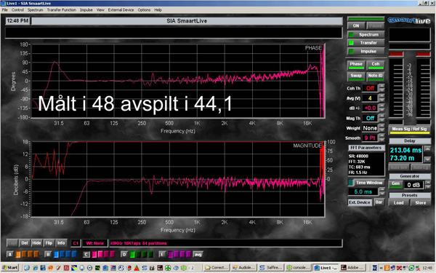
Task: Click the Gen signal generator button
Action: pos(395,184)
